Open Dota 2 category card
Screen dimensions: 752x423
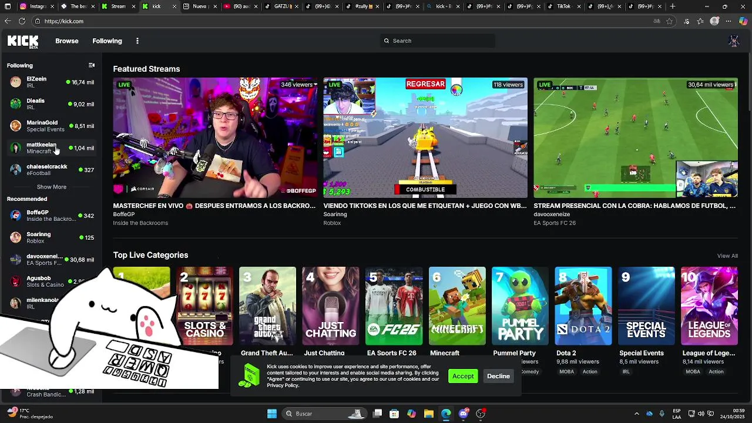(583, 306)
